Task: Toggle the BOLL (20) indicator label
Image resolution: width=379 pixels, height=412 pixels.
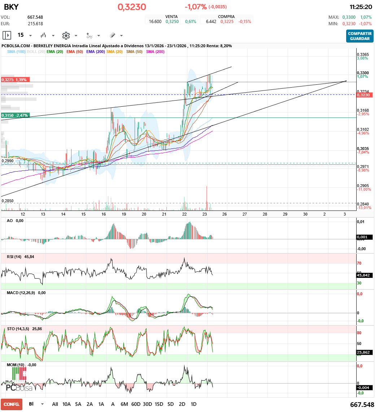Action: tap(36, 52)
